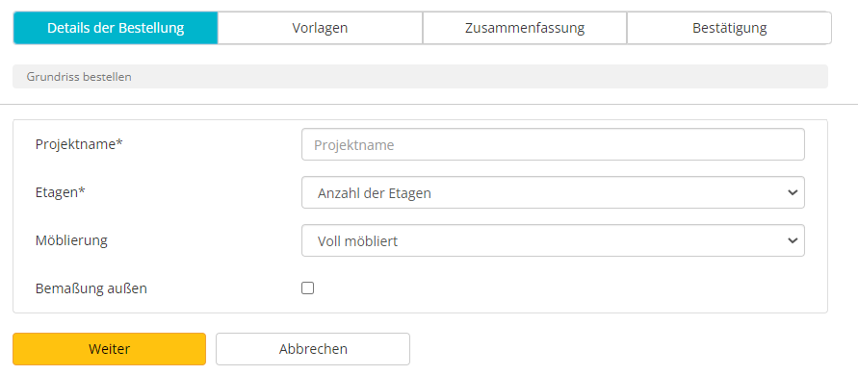Viewport: 858px width, 375px height.
Task: Focus the Projektname text field
Action: tap(553, 144)
